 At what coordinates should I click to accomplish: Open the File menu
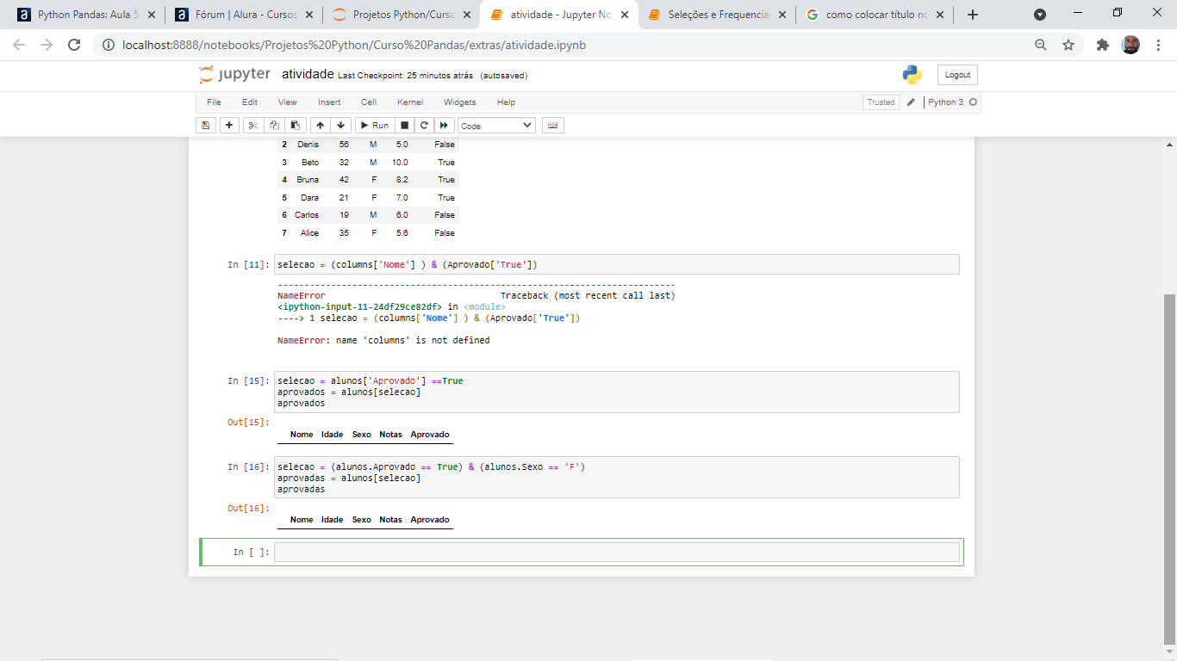tap(214, 102)
